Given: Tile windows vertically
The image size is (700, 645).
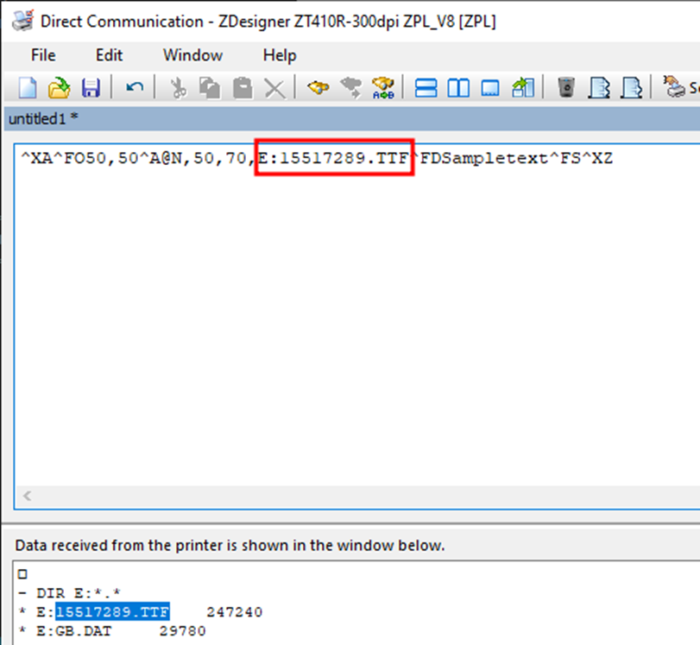Looking at the screenshot, I should tap(458, 87).
